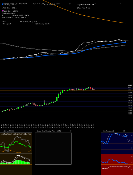
Task: Click the 159.5 price axis label
Action: [130, 90]
